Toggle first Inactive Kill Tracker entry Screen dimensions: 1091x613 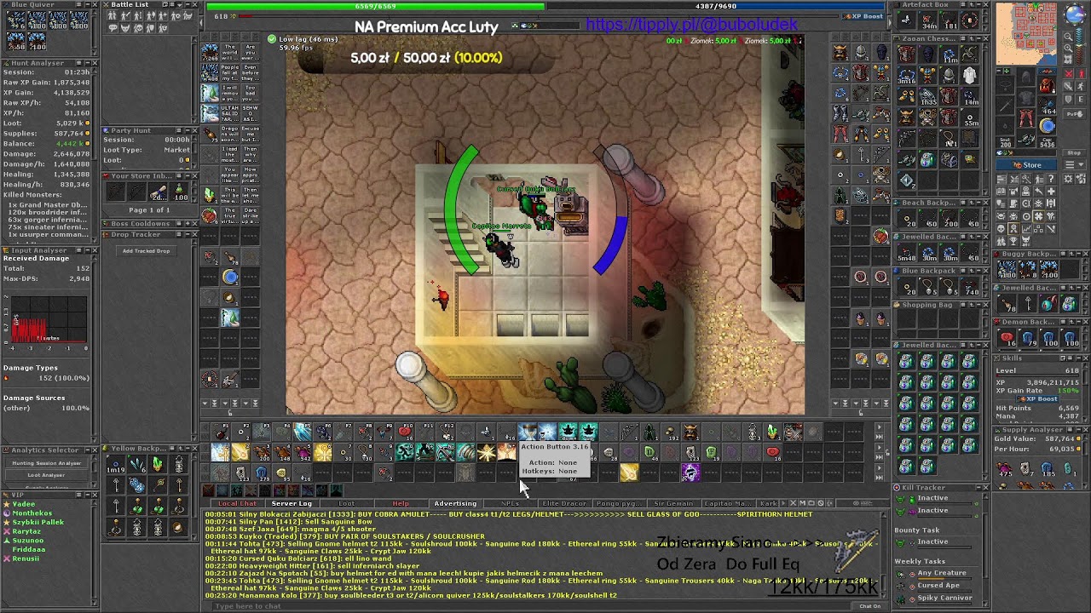point(932,498)
